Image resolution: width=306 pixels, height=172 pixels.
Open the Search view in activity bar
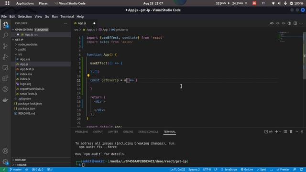pos(5,35)
